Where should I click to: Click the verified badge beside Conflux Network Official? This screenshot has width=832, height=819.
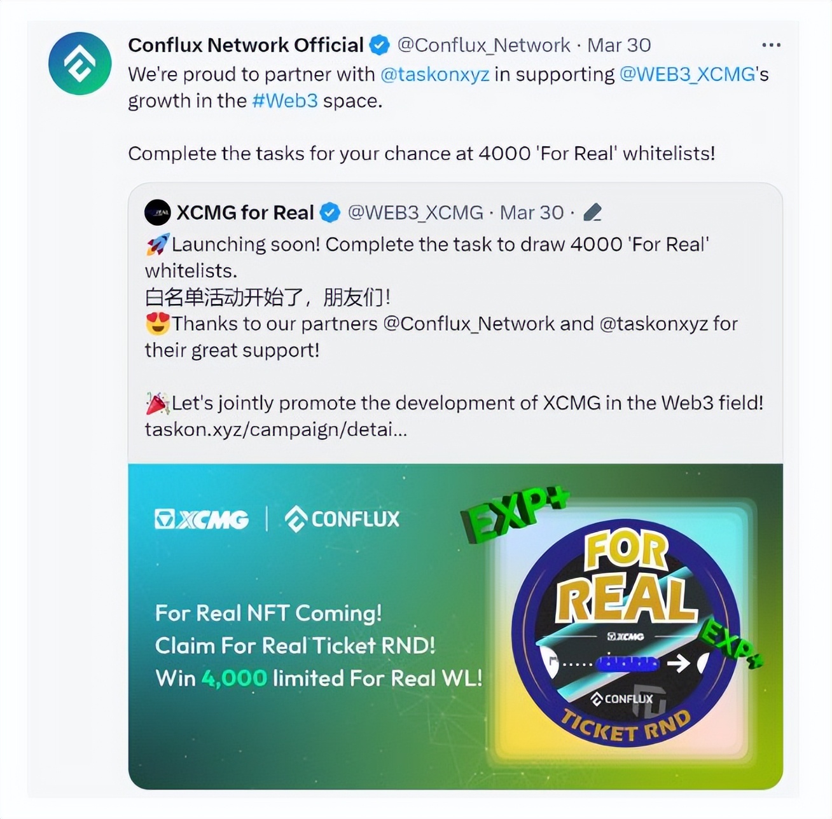(380, 45)
